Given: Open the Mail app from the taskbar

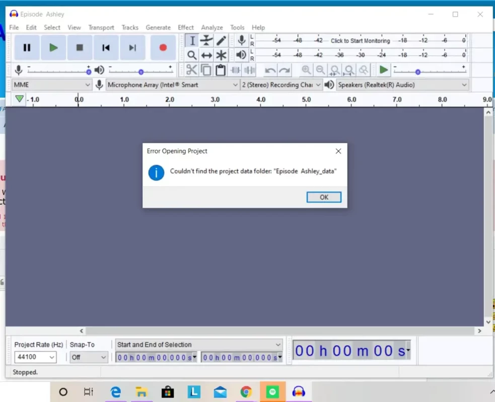Looking at the screenshot, I should point(220,391).
